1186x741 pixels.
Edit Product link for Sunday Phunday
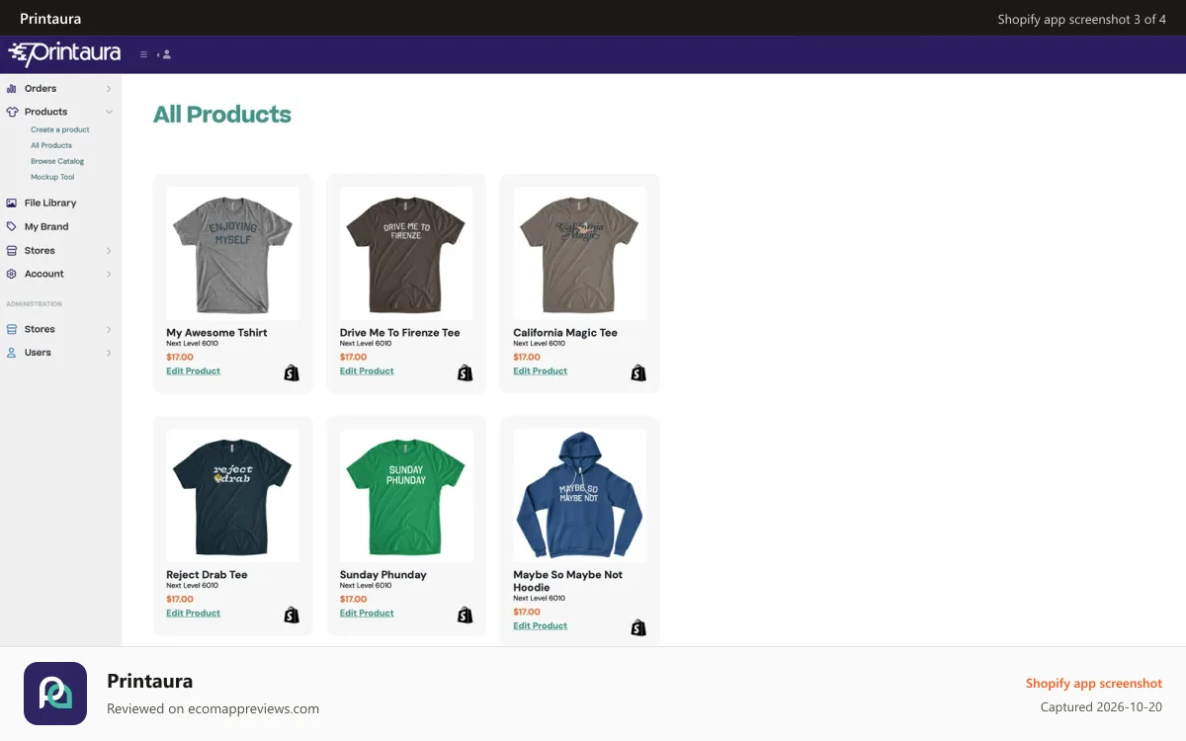pos(367,614)
